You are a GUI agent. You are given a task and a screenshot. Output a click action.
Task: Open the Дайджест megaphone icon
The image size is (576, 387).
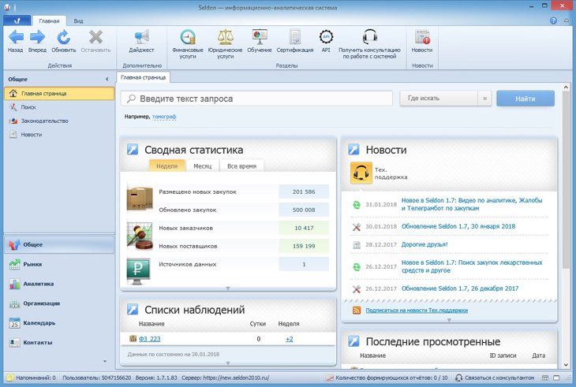(x=141, y=37)
